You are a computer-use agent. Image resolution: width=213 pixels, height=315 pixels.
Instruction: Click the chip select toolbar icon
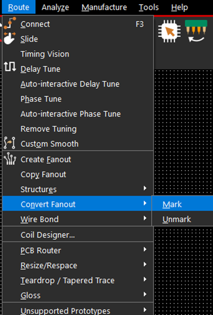click(x=169, y=31)
